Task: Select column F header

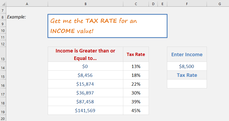Action: point(187,4)
